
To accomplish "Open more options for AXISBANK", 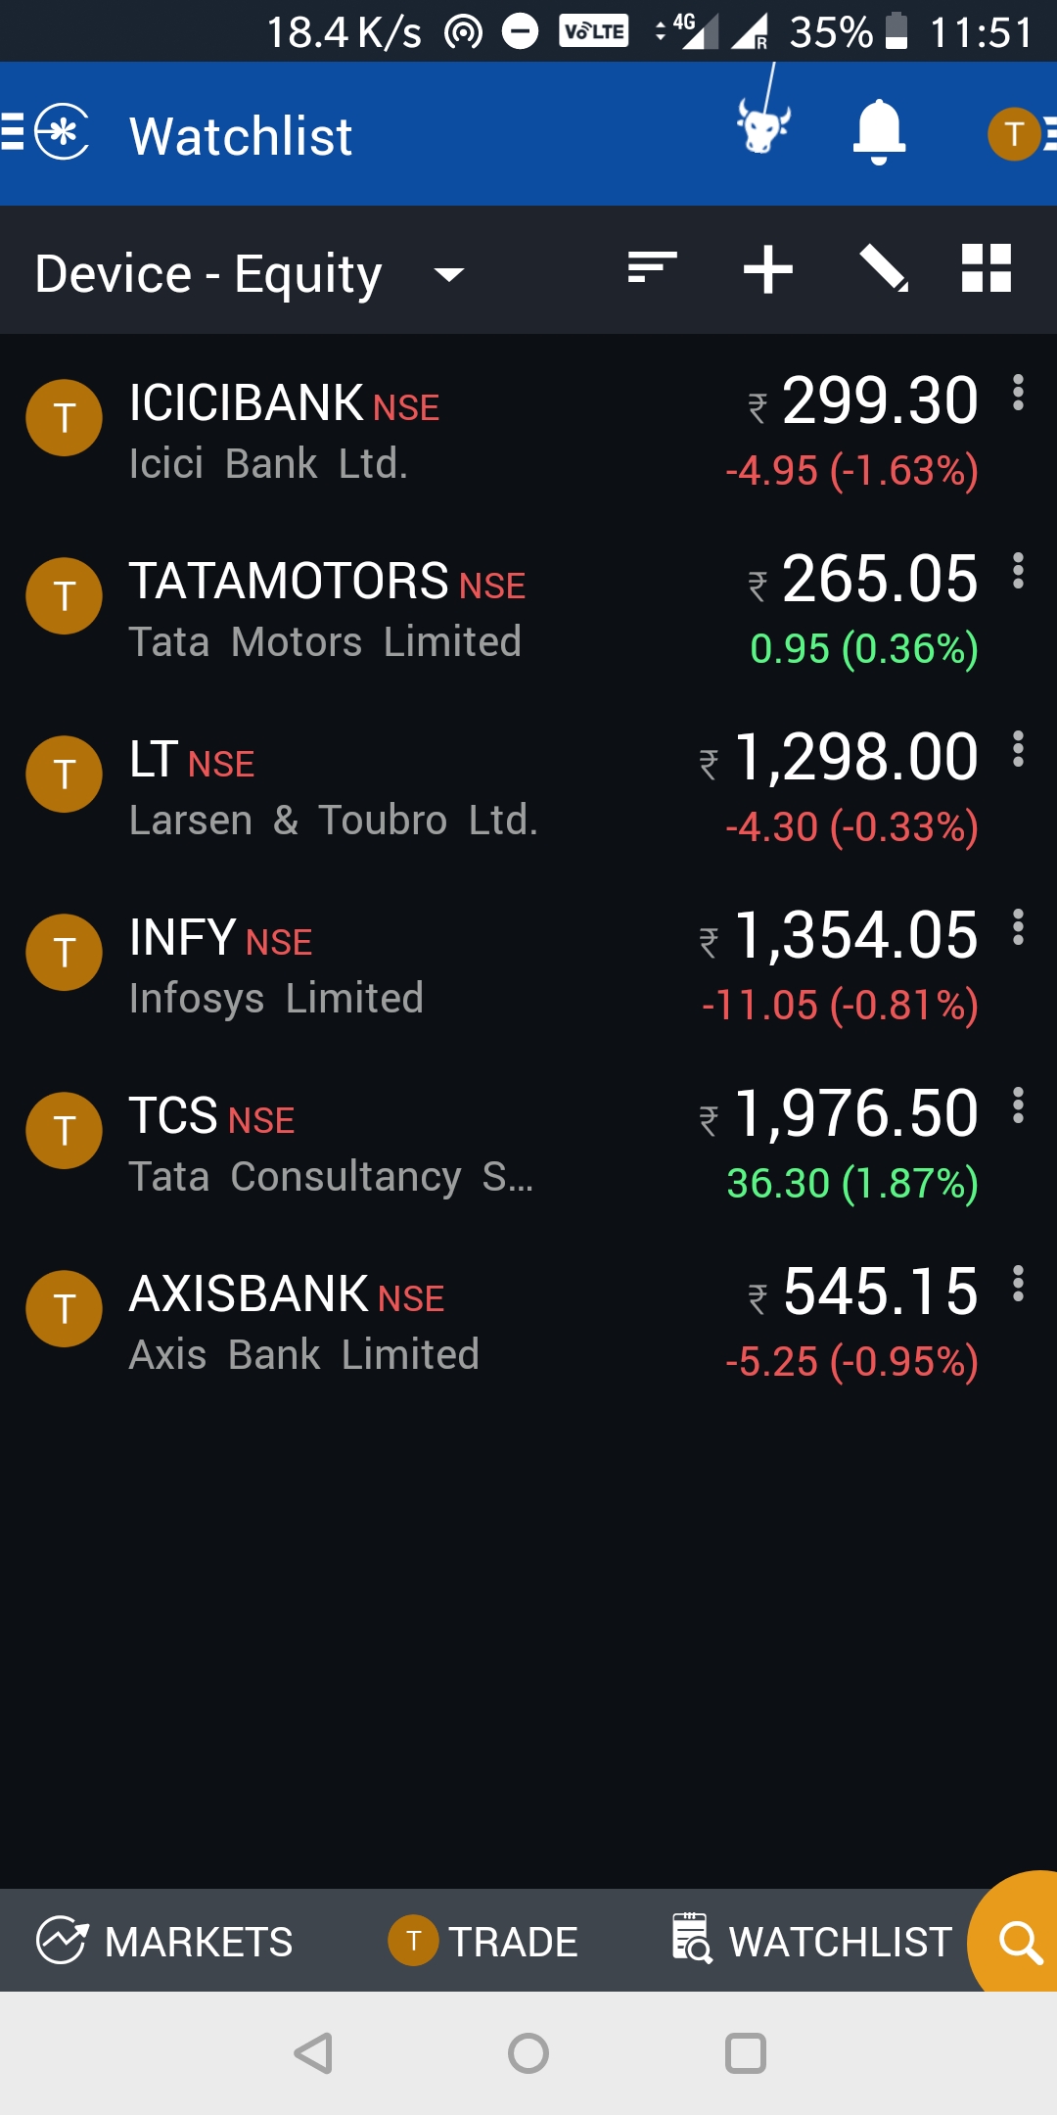I will click(x=1018, y=1285).
